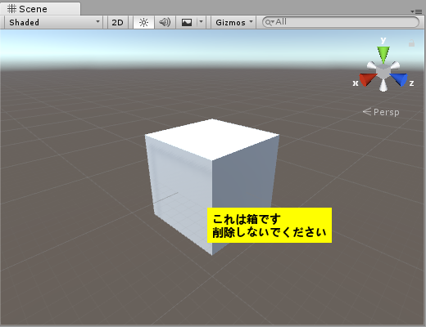
Task: Click the upper-left white gizmo cone
Action: 371,65
